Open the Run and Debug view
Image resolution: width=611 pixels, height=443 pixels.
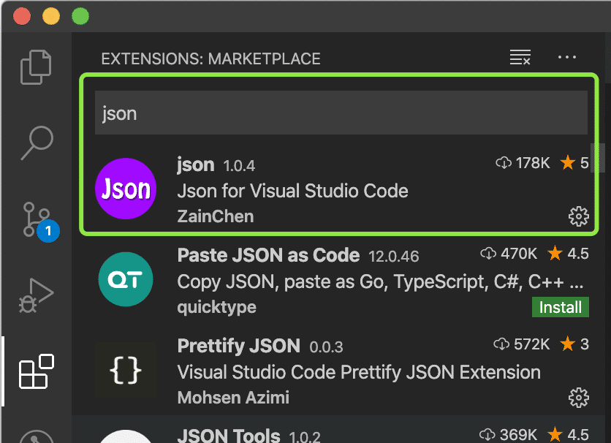(x=37, y=295)
